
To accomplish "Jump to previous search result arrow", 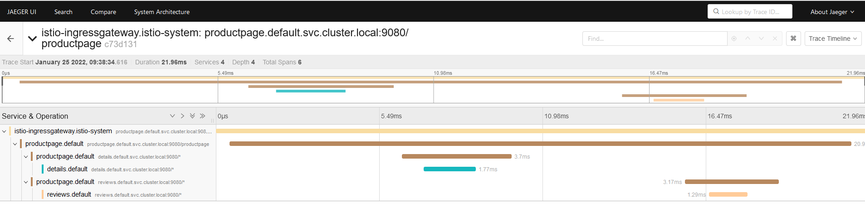I will [748, 39].
